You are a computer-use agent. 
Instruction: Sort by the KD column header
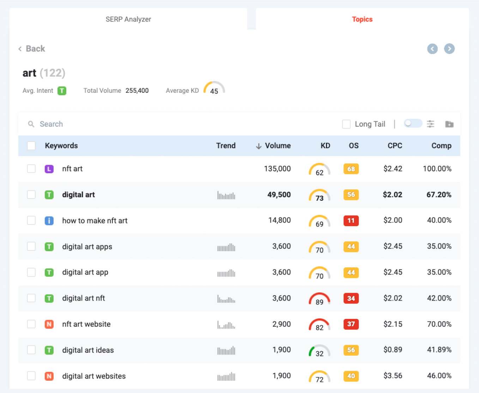pyautogui.click(x=325, y=146)
